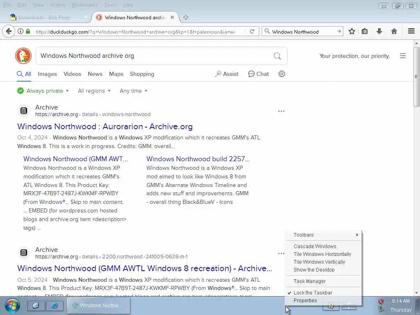This screenshot has height=315, width=420.
Task: Open taskbar Properties entry
Action: [x=323, y=301]
